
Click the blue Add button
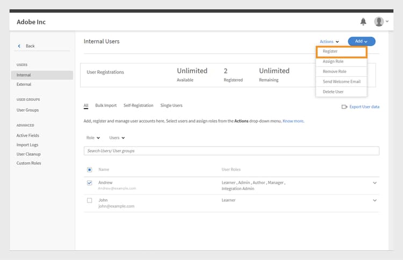361,41
